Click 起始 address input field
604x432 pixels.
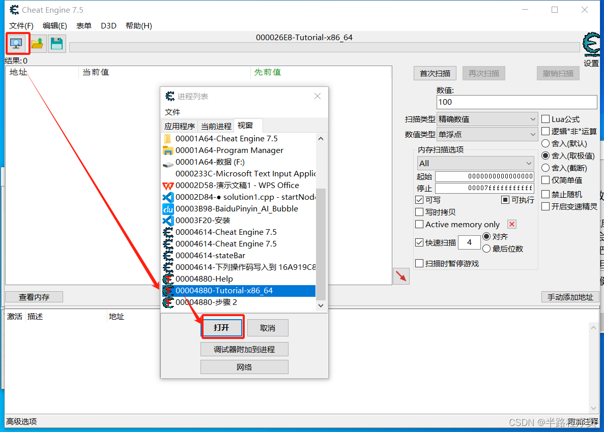[x=484, y=176]
